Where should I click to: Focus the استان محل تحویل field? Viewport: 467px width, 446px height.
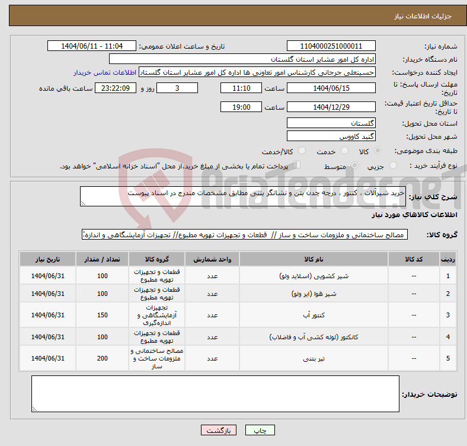[x=331, y=123]
